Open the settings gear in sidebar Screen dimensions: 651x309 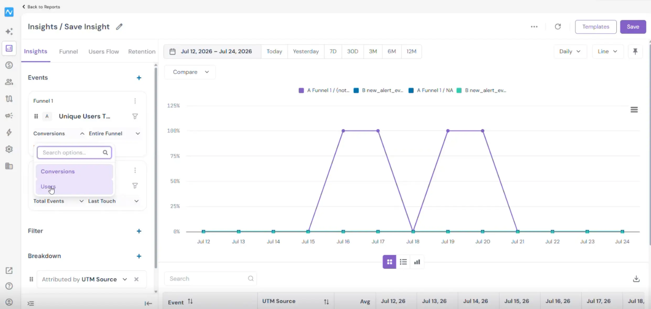pos(9,149)
